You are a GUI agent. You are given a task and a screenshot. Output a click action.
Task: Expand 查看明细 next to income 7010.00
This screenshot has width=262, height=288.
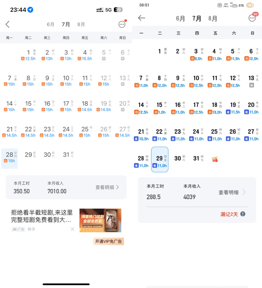click(x=107, y=187)
